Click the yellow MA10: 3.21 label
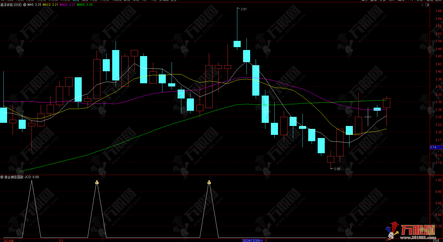The height and width of the screenshot is (242, 443). coord(50,5)
